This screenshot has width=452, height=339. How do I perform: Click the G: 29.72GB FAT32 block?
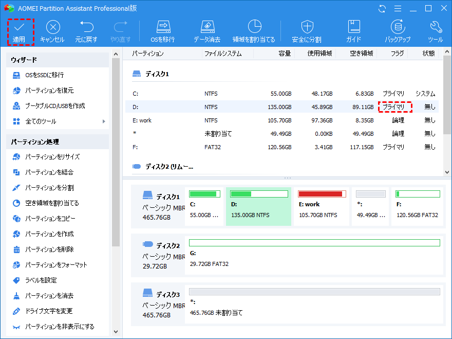coord(314,255)
